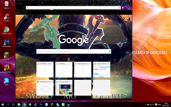
Task: Show hidden system tray icons
Action: [145, 105]
